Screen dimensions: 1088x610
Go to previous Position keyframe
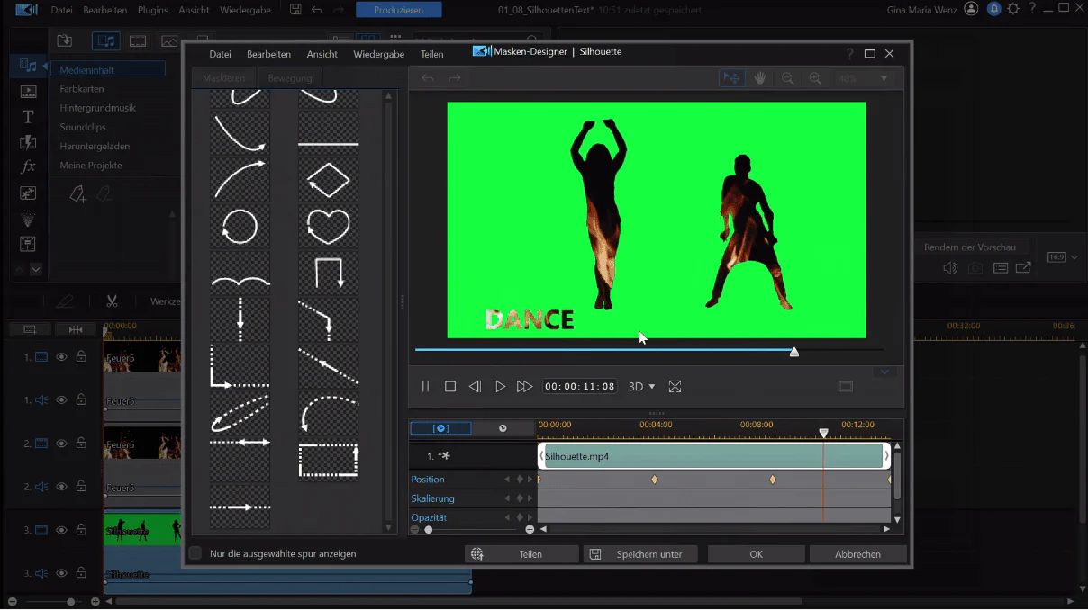[507, 480]
